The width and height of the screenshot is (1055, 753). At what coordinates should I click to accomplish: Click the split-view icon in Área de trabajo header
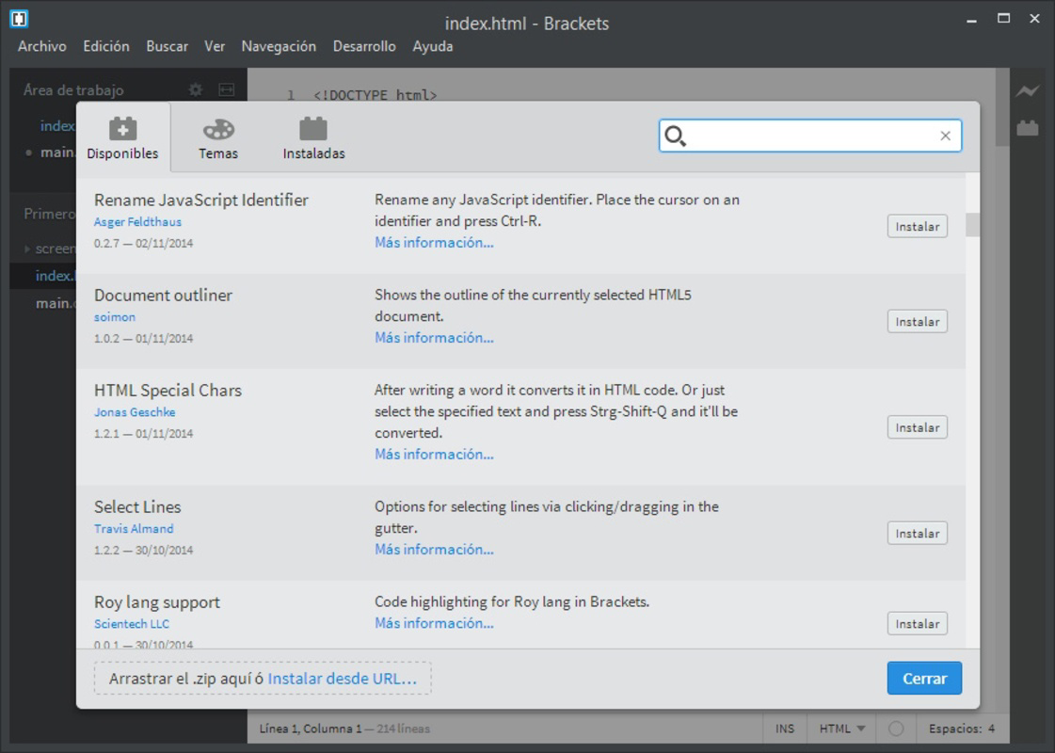click(224, 90)
